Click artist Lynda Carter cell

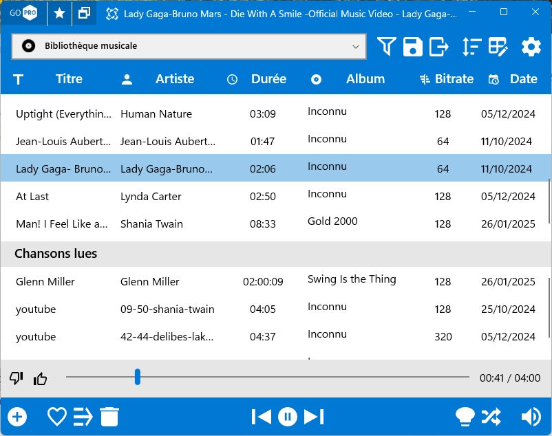tap(151, 197)
